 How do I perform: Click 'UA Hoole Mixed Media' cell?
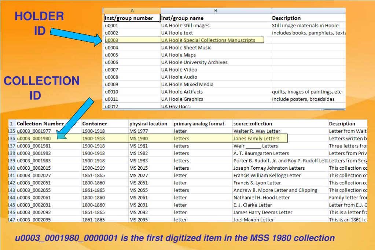[x=216, y=84]
